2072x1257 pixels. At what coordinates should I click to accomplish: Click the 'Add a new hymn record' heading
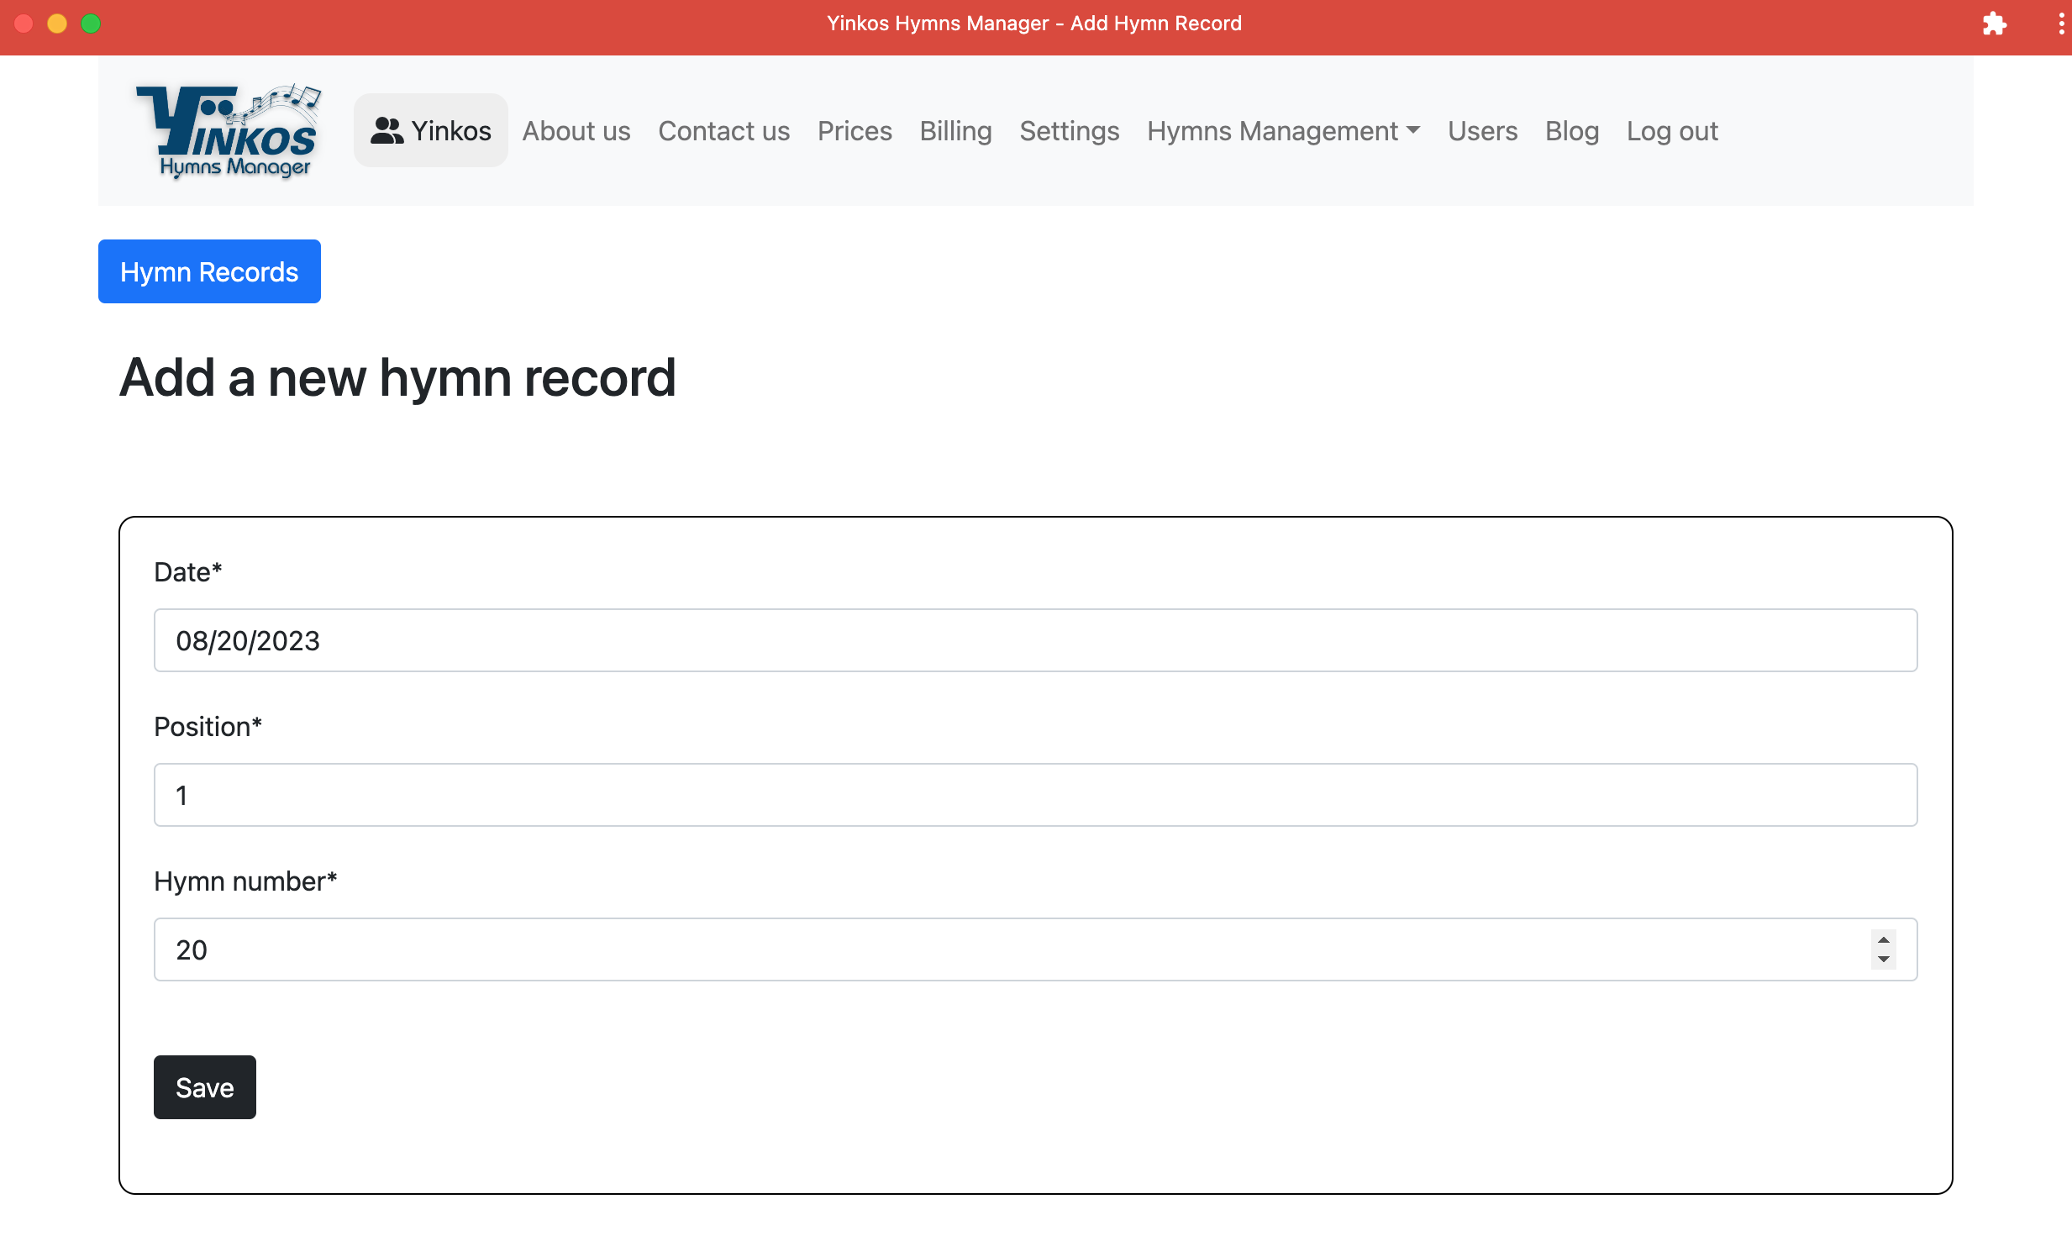click(x=397, y=377)
